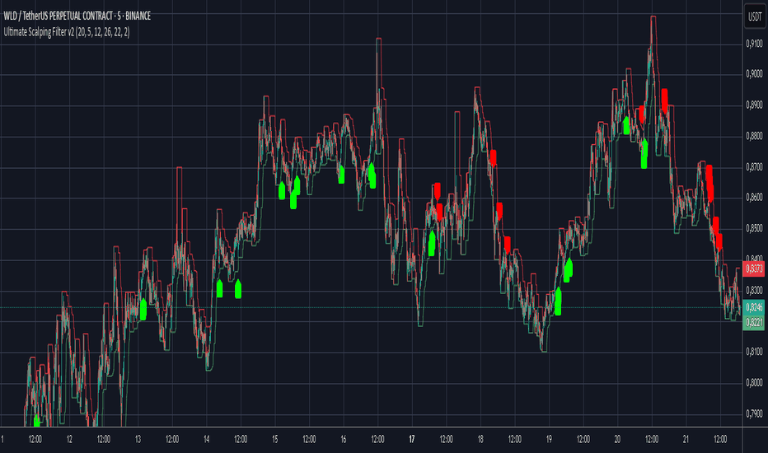Image resolution: width=768 pixels, height=453 pixels.
Task: Click the green 0,8246 current price tag
Action: (x=754, y=307)
